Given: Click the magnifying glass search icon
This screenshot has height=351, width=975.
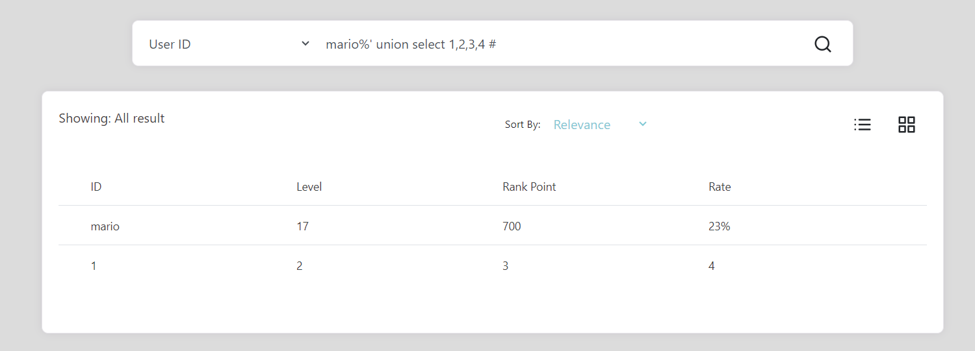Looking at the screenshot, I should (x=822, y=44).
